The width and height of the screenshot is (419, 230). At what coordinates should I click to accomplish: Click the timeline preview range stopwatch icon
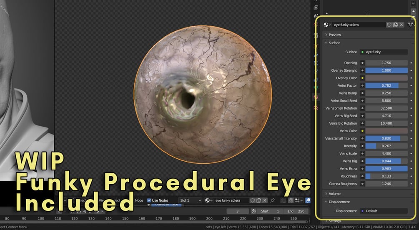pyautogui.click(x=253, y=211)
